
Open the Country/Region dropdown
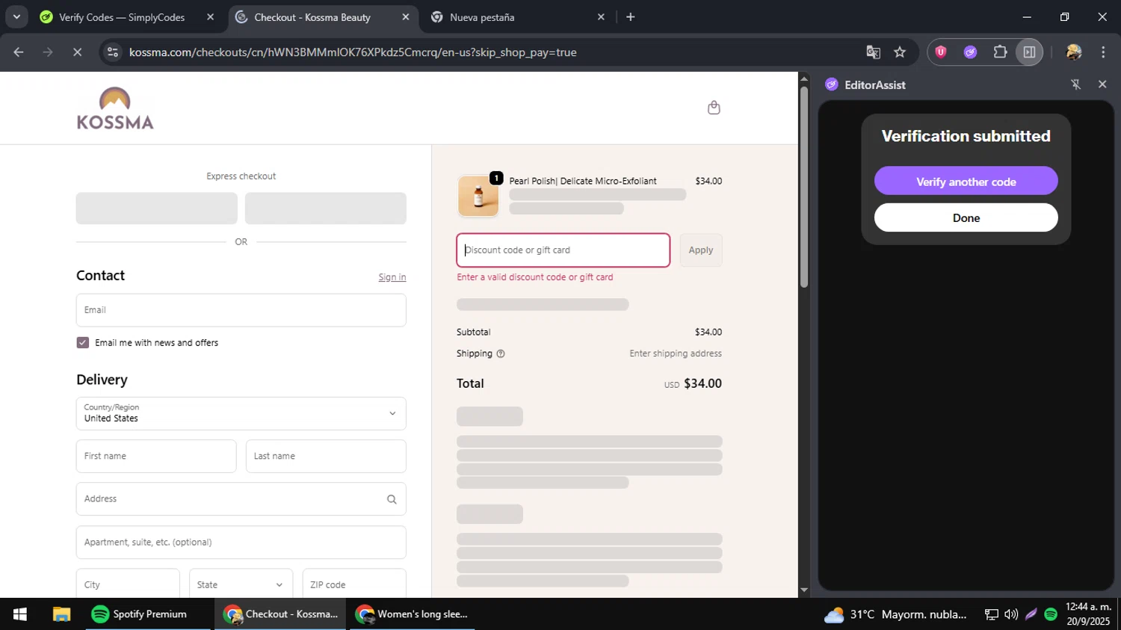coord(241,413)
